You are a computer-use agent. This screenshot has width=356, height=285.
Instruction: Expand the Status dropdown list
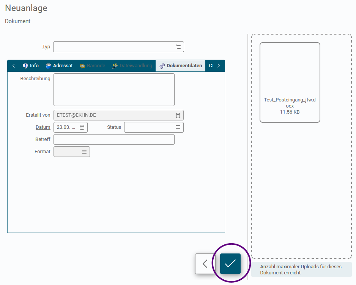click(178, 127)
